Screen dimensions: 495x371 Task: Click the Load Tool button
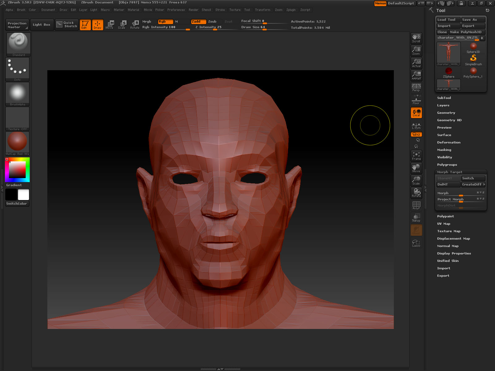coord(449,20)
